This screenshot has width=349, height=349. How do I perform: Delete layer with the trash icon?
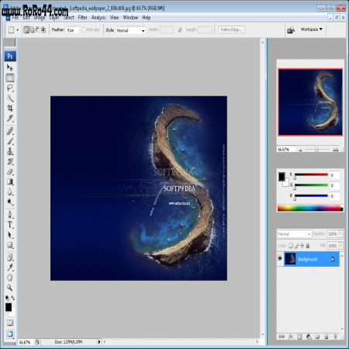tap(335, 337)
